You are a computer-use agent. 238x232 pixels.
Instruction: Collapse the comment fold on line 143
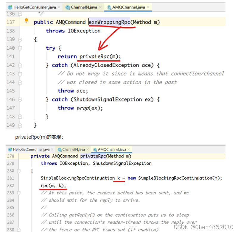point(20,74)
